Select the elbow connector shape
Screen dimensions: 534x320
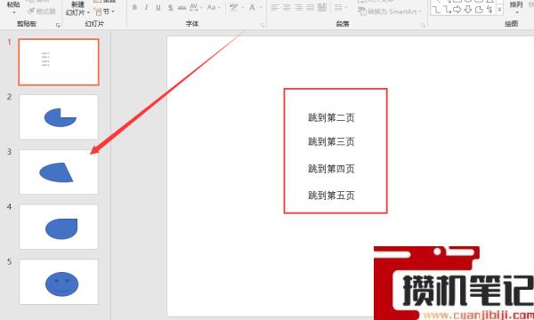(435, 10)
